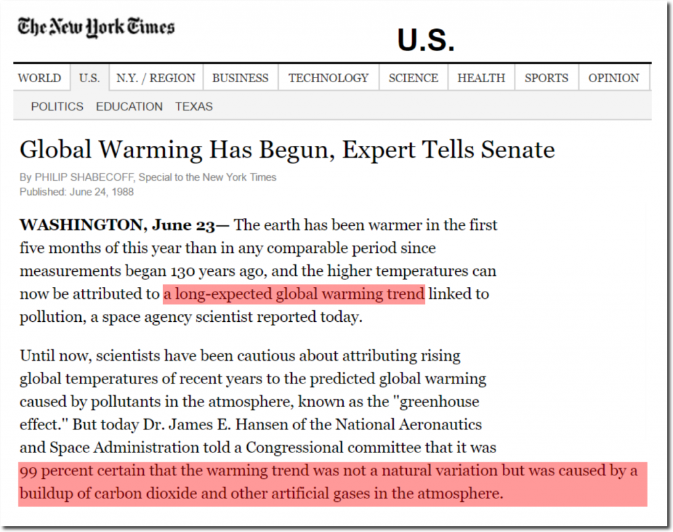Open the SCIENCE section tab
The height and width of the screenshot is (532, 673).
coord(413,78)
